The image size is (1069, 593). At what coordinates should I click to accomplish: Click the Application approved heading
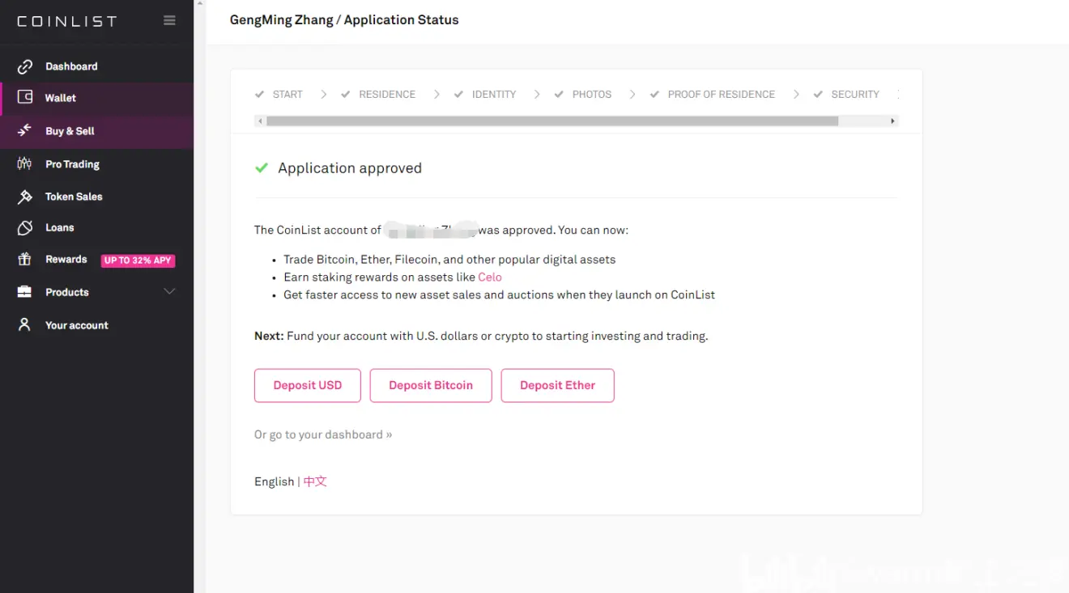[350, 168]
